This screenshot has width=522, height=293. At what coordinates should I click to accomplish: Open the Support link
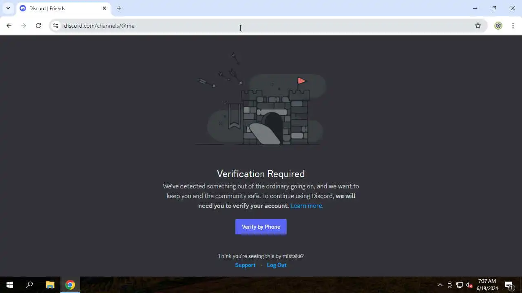(245, 265)
